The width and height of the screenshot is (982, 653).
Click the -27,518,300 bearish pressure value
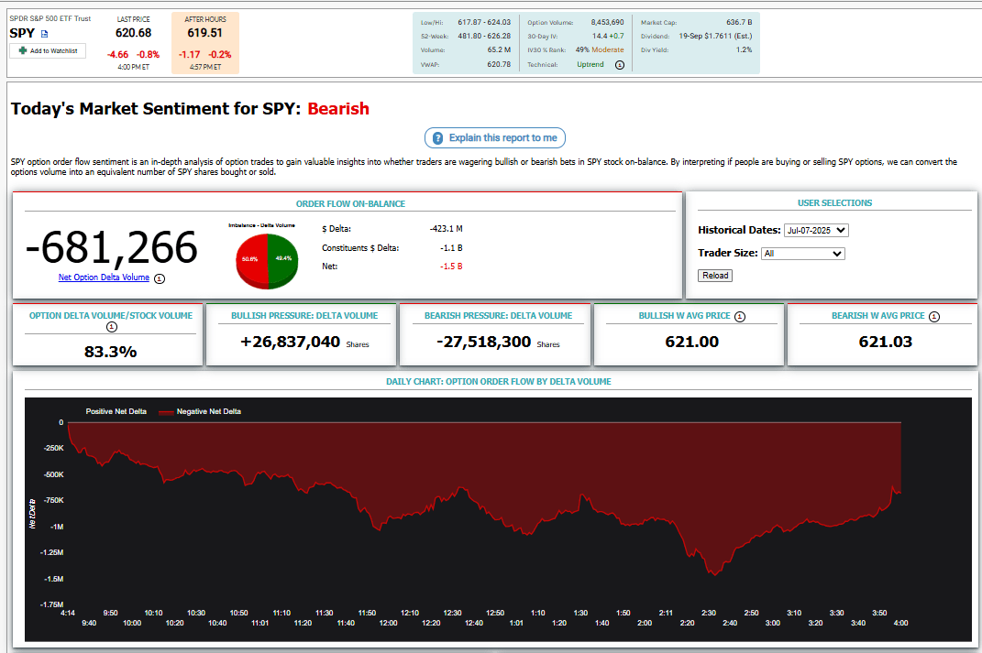[x=483, y=342]
